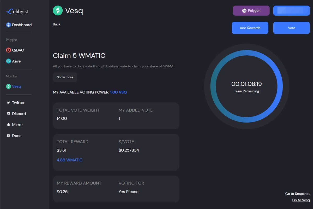Go Back to the previous page

(57, 24)
